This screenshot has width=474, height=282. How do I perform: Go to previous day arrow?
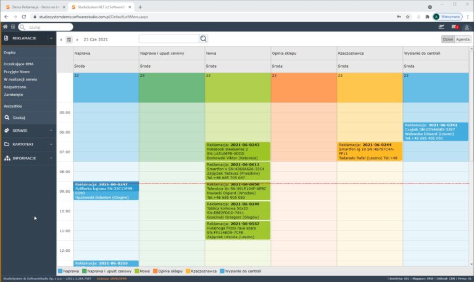point(61,39)
